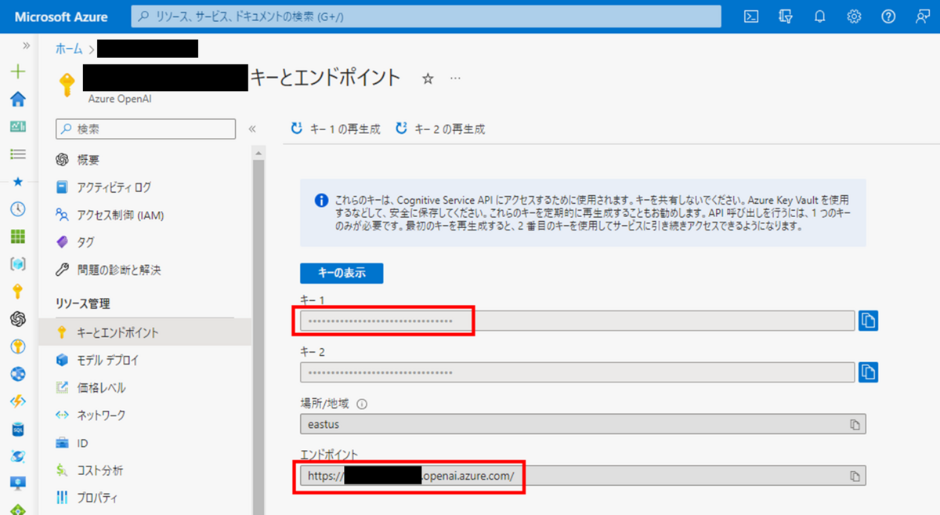Open Cloud Shell from the top bar
The image size is (940, 515).
tap(750, 16)
